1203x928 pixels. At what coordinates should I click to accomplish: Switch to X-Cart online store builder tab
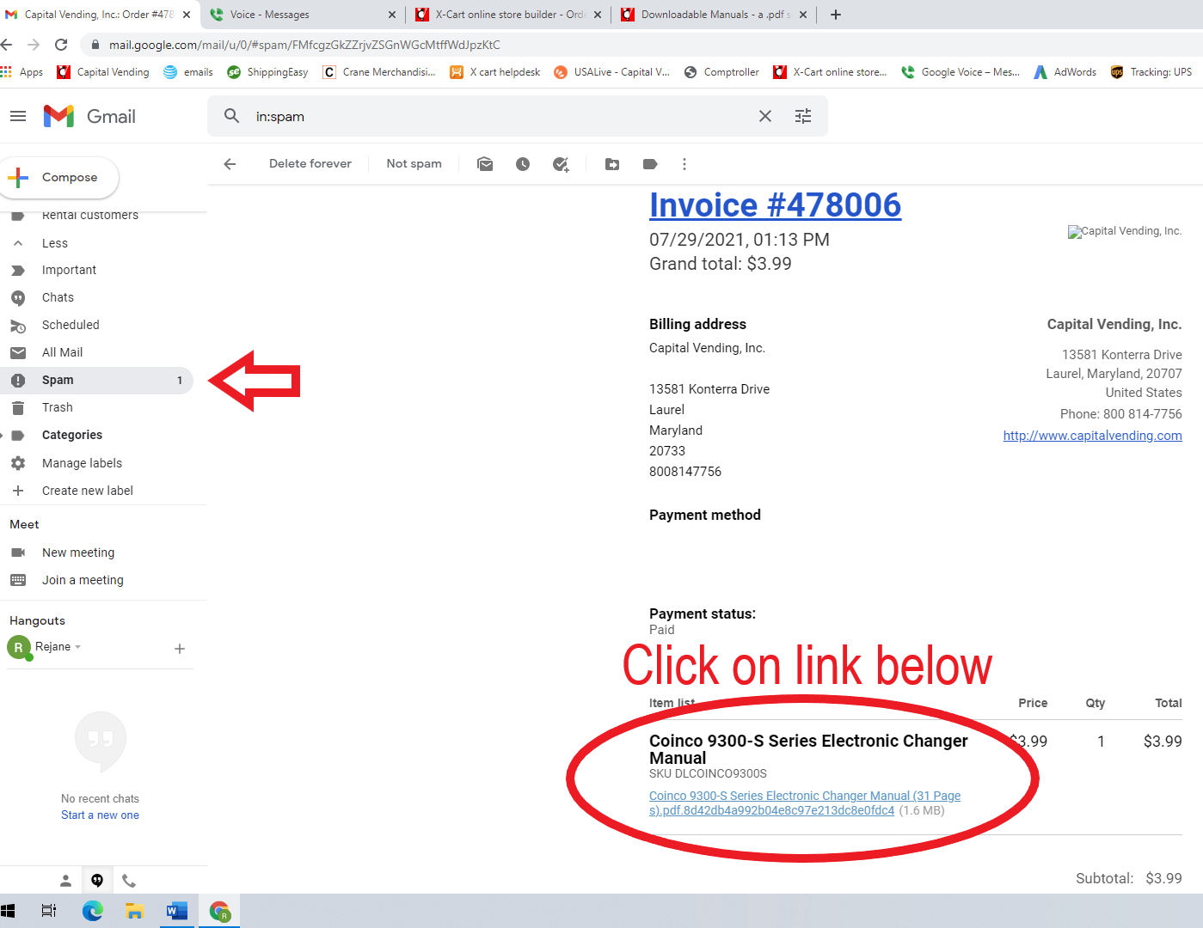(507, 15)
